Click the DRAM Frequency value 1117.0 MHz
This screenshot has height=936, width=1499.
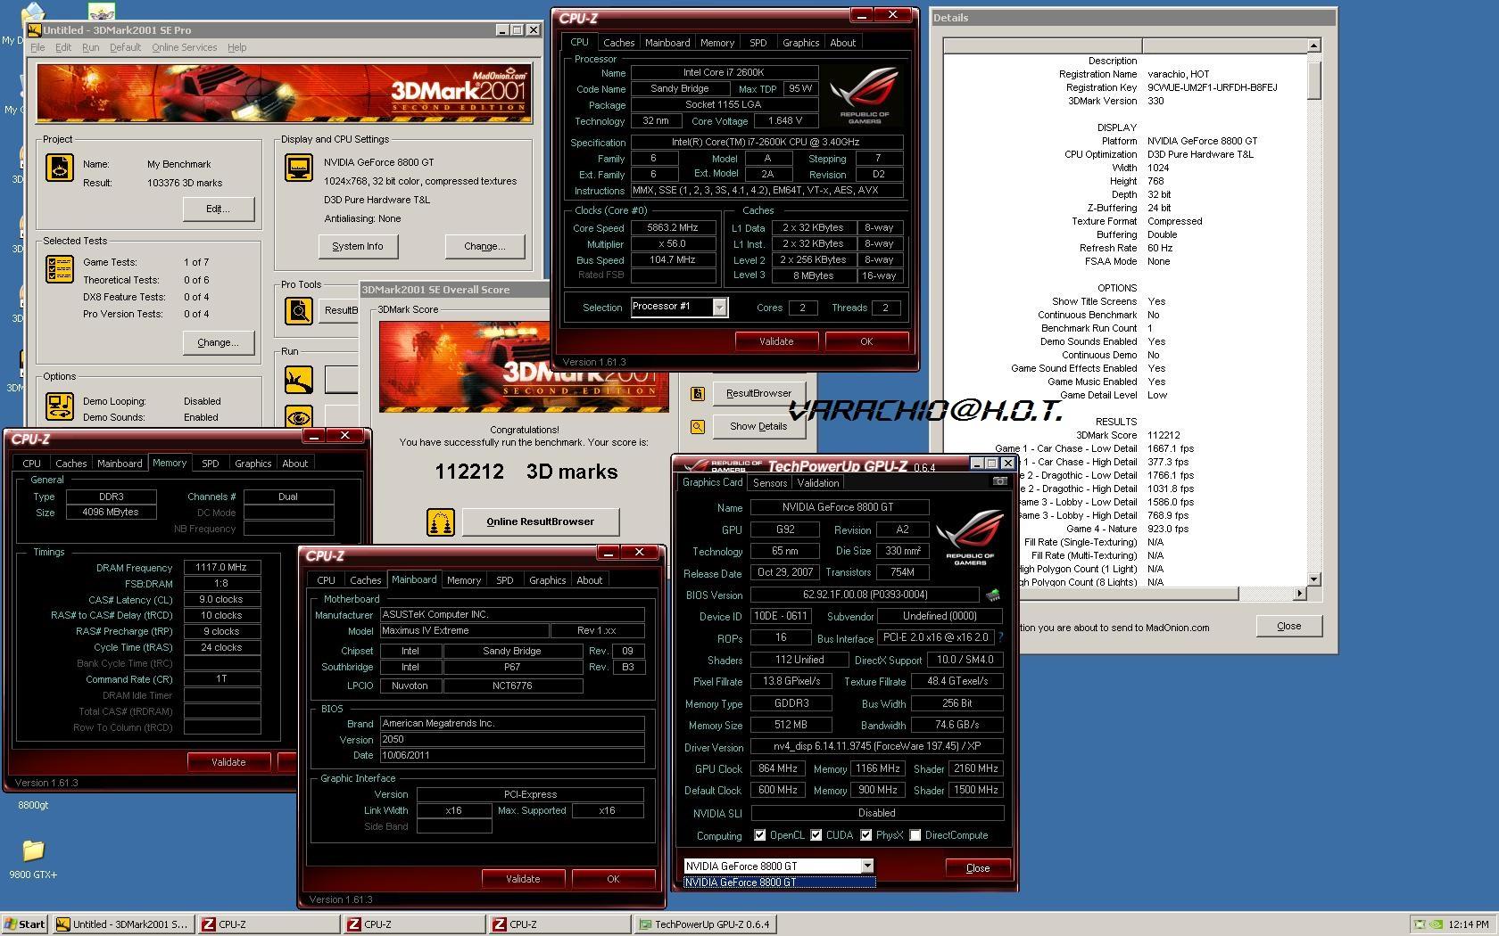point(221,568)
